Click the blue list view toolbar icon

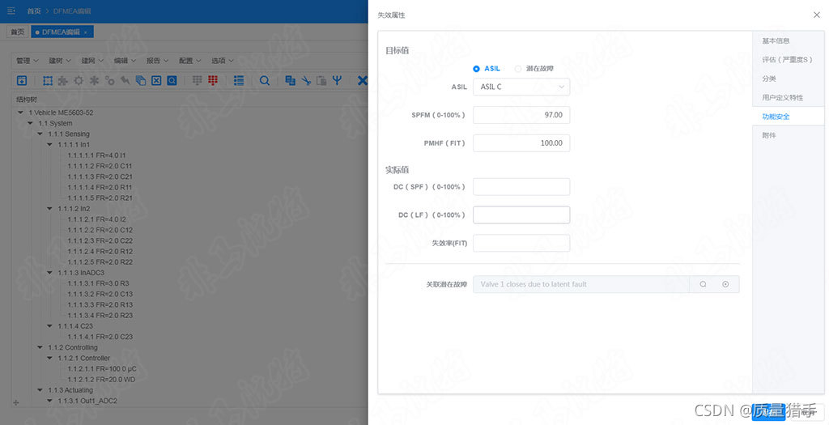point(239,80)
